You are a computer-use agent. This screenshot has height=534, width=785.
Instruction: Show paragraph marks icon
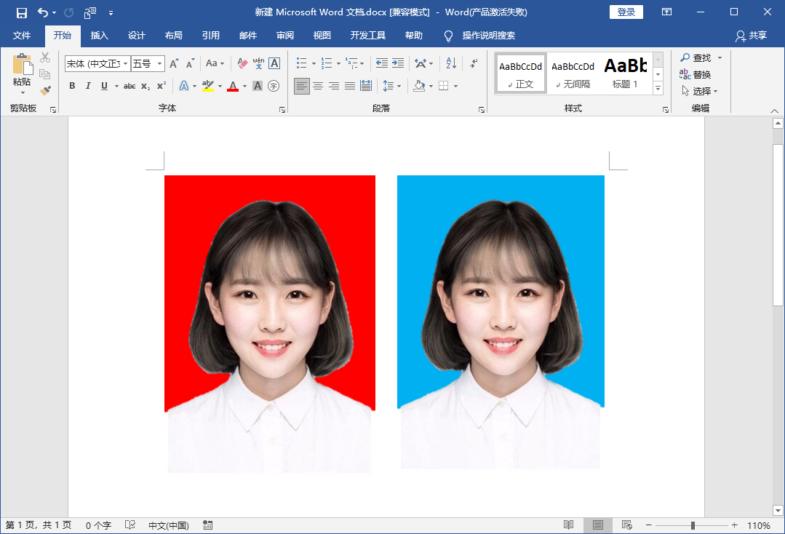[x=474, y=63]
